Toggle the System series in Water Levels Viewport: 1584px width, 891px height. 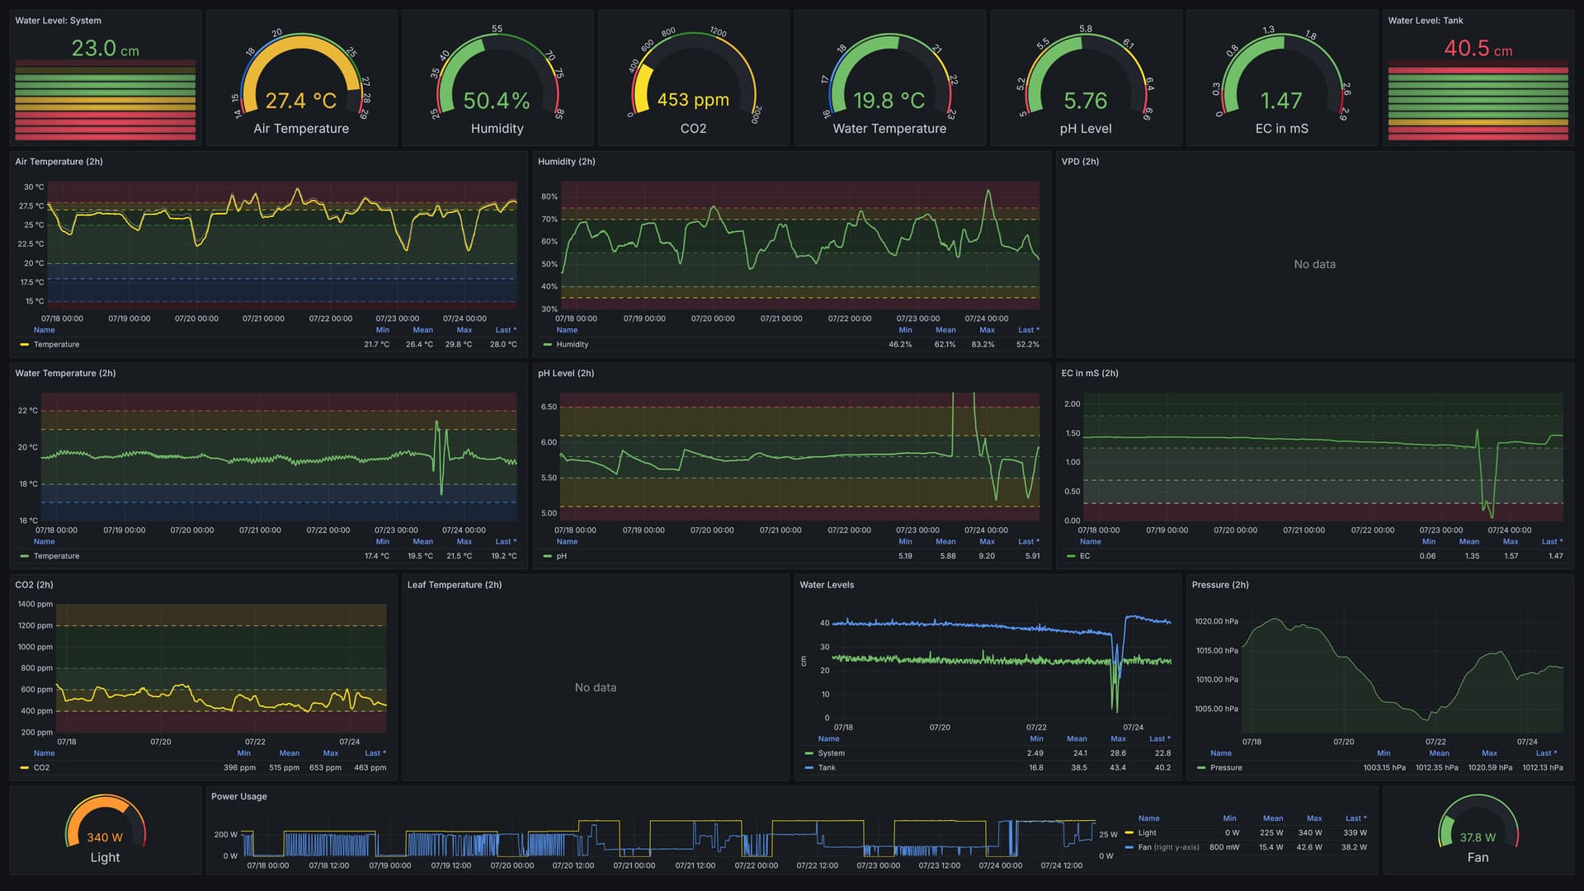831,753
